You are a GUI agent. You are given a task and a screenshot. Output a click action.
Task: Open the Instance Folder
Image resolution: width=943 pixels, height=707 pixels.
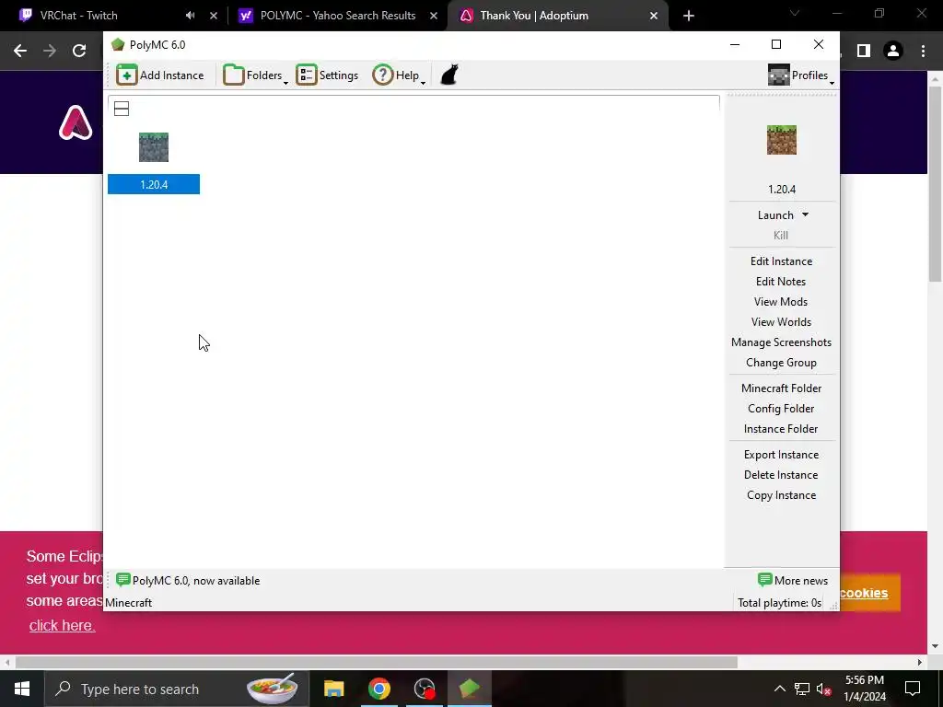coord(781,429)
